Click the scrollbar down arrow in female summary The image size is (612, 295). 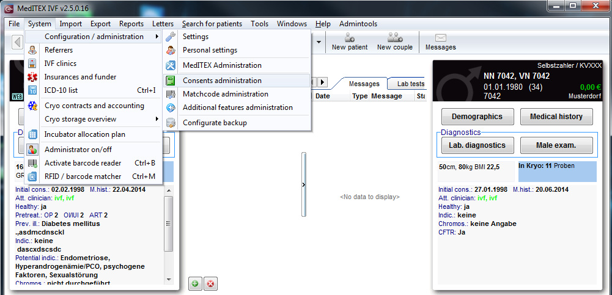click(x=169, y=279)
